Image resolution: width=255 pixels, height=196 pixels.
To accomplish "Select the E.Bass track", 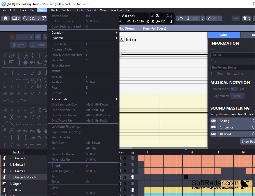I will 24,190.
